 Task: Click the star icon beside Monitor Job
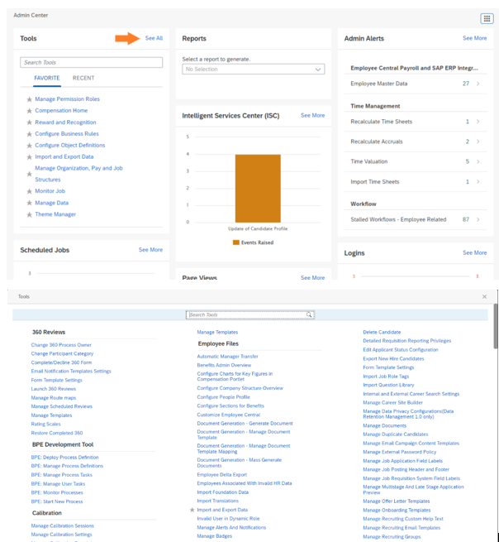[30, 191]
